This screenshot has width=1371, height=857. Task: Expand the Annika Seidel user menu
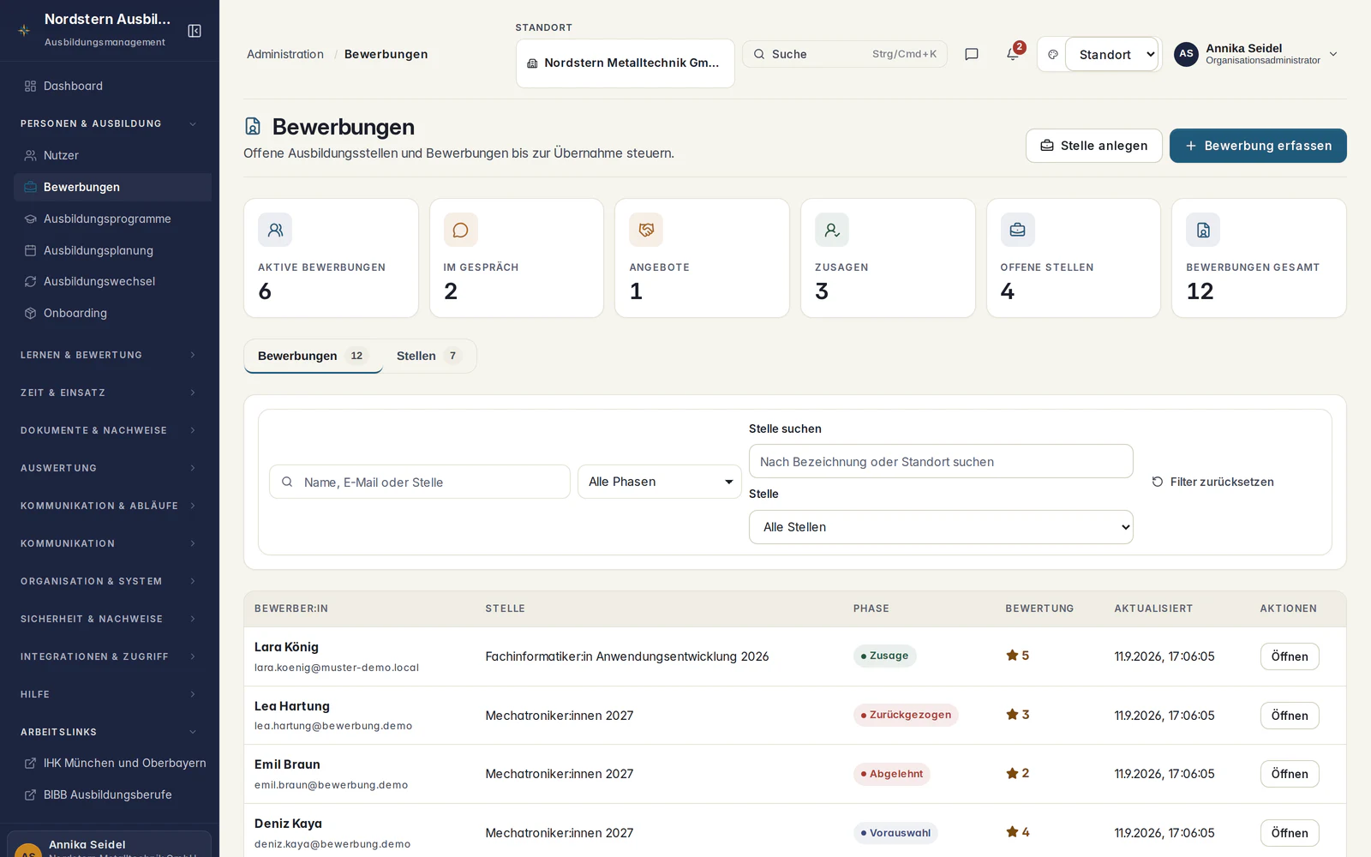coord(1256,54)
